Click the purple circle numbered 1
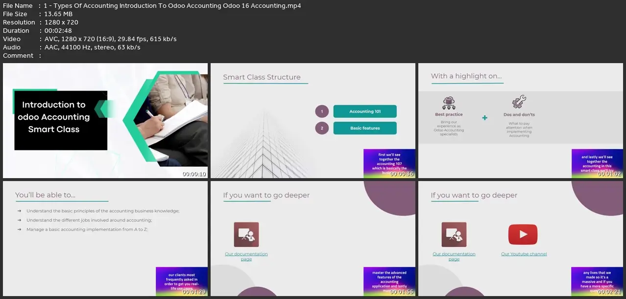This screenshot has width=626, height=299. click(x=322, y=112)
